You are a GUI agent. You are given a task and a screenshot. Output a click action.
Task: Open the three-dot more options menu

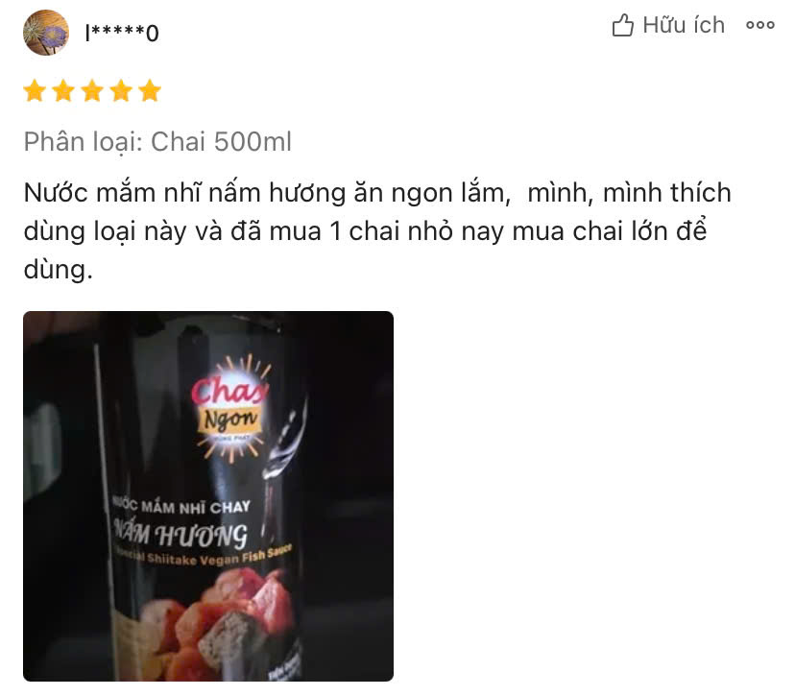point(760,25)
